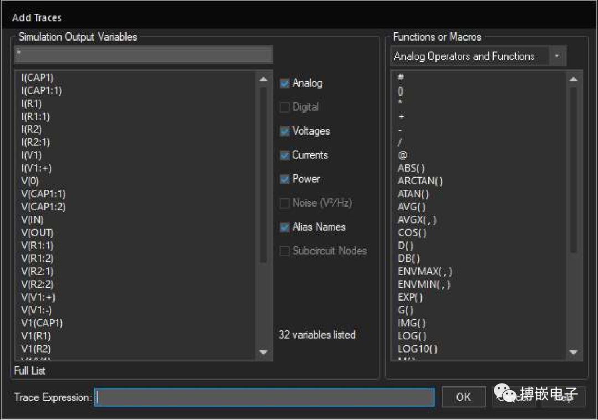Select the V(0) variable
Viewport: 598px width, 420px height.
point(30,182)
